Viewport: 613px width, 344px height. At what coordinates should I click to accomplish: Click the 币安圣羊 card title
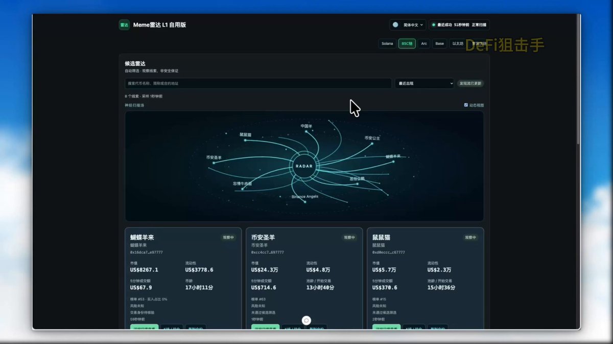tap(263, 237)
